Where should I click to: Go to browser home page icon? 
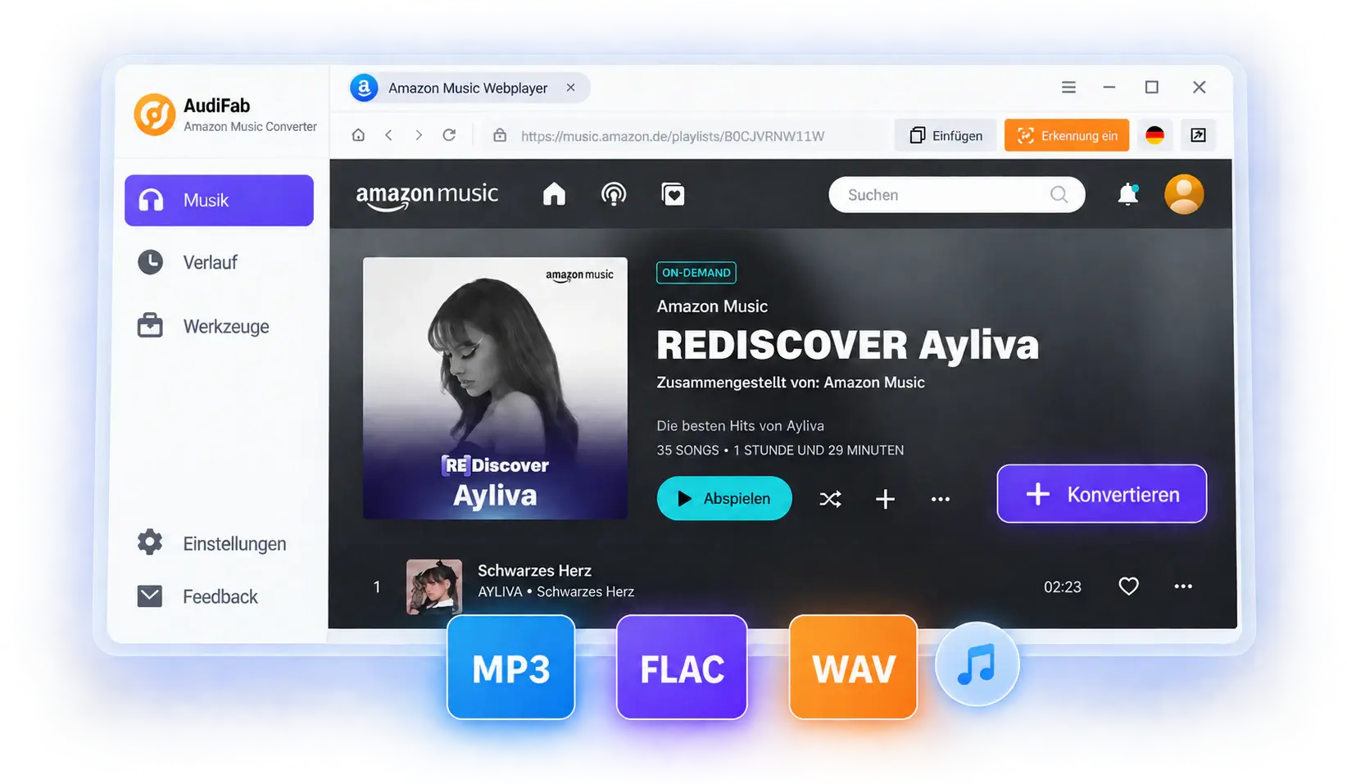coord(358,135)
